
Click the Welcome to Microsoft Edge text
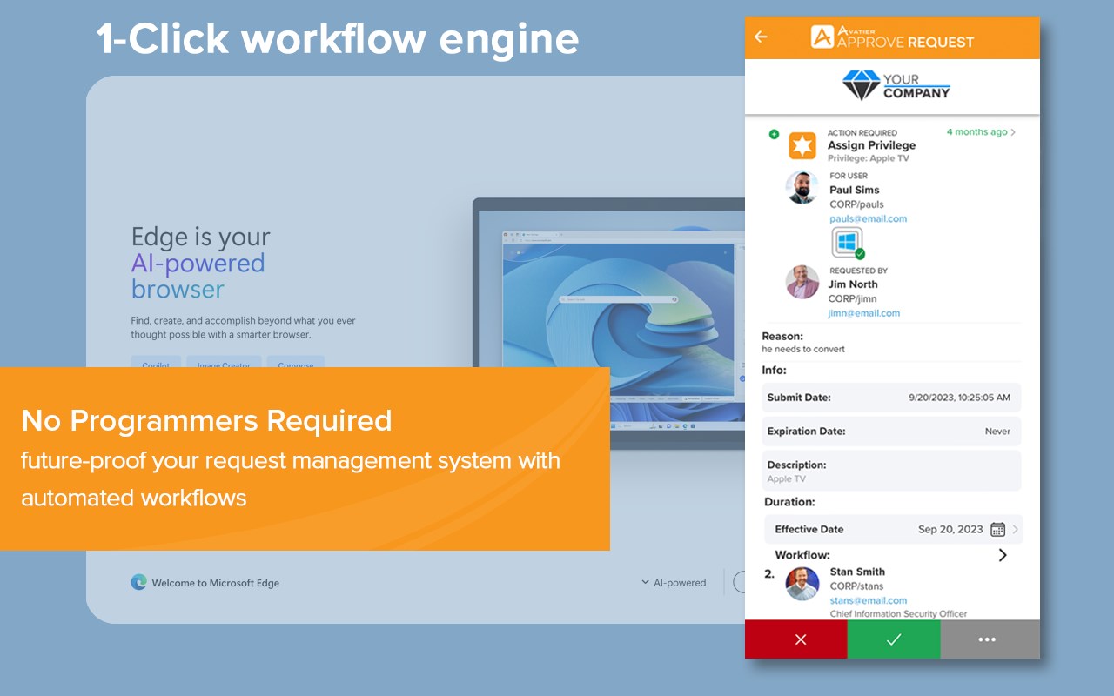(x=216, y=583)
